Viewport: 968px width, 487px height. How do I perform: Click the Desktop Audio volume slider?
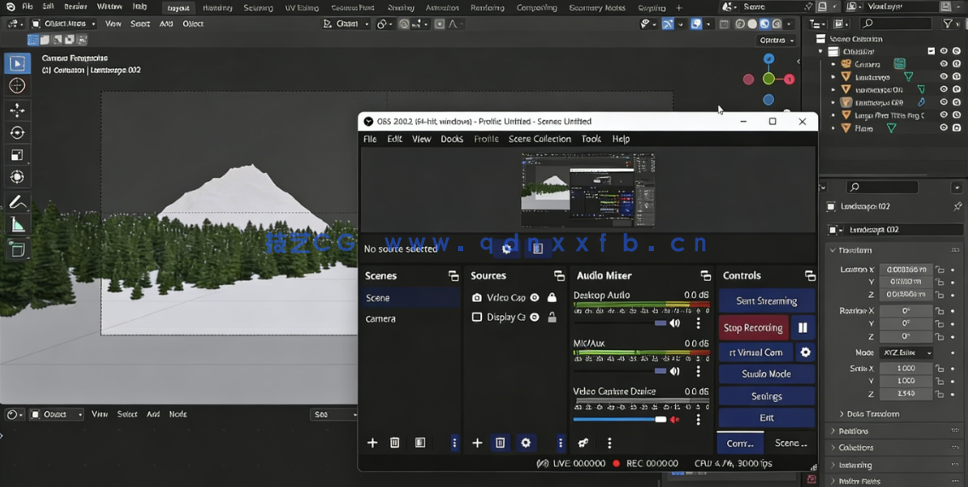[x=620, y=323]
